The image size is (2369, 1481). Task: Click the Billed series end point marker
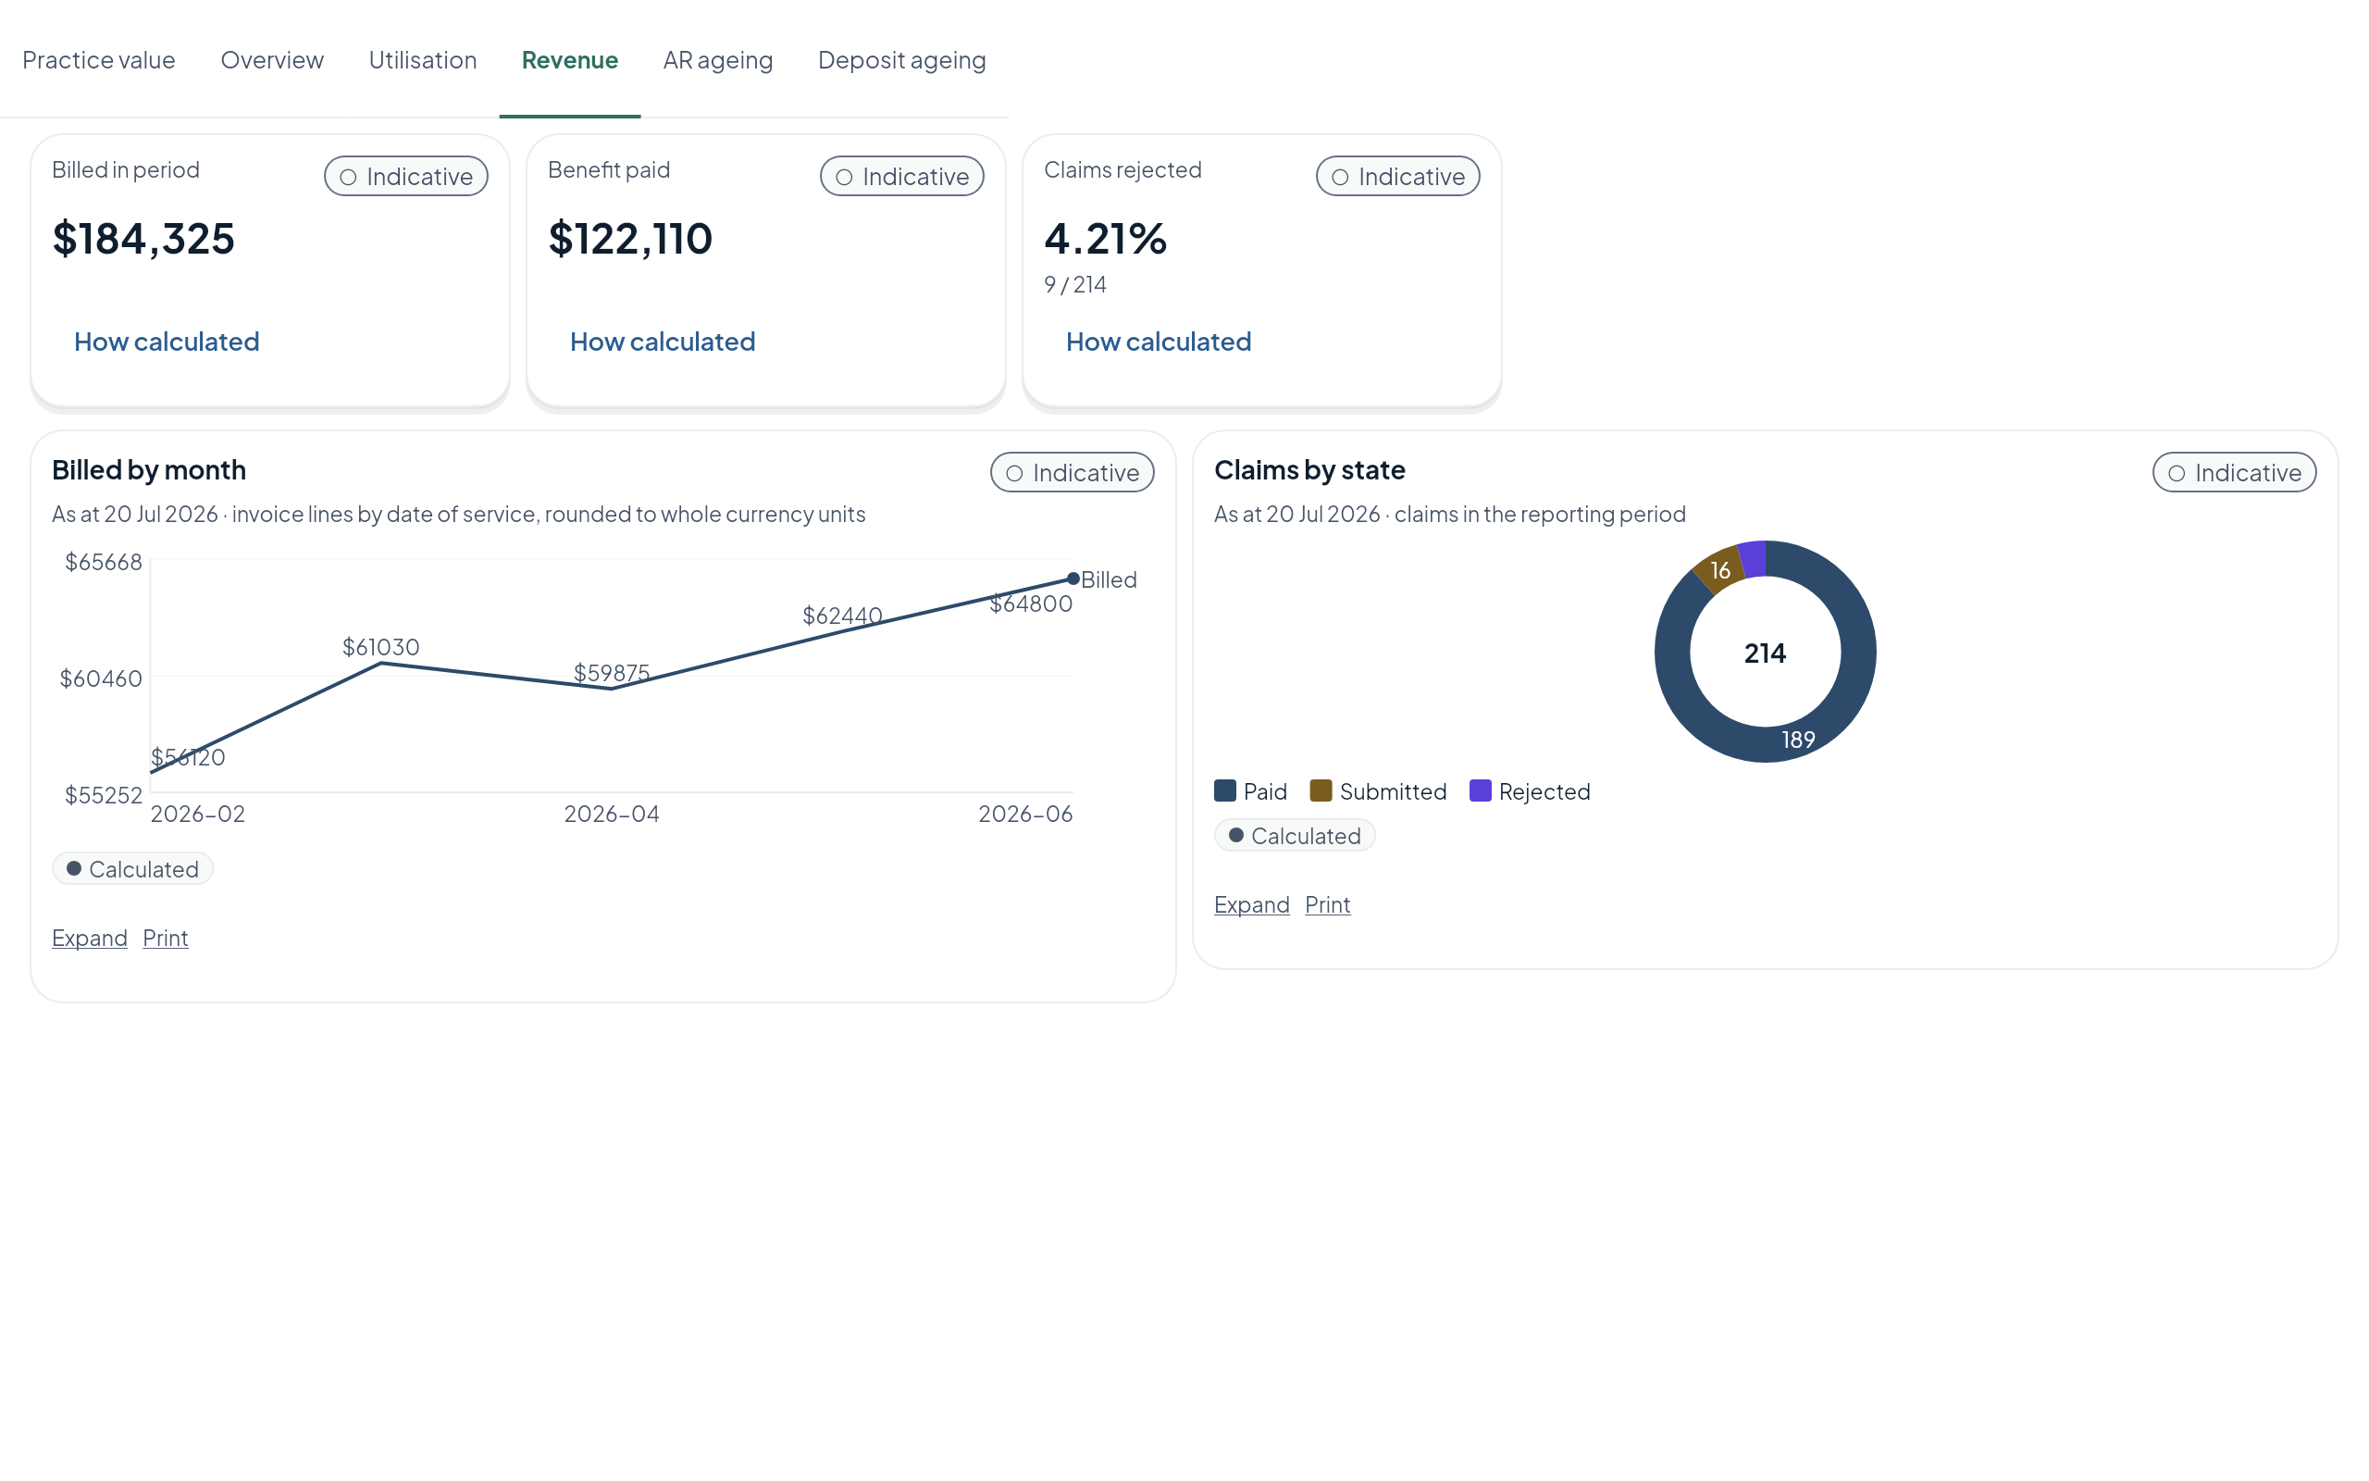[1073, 579]
